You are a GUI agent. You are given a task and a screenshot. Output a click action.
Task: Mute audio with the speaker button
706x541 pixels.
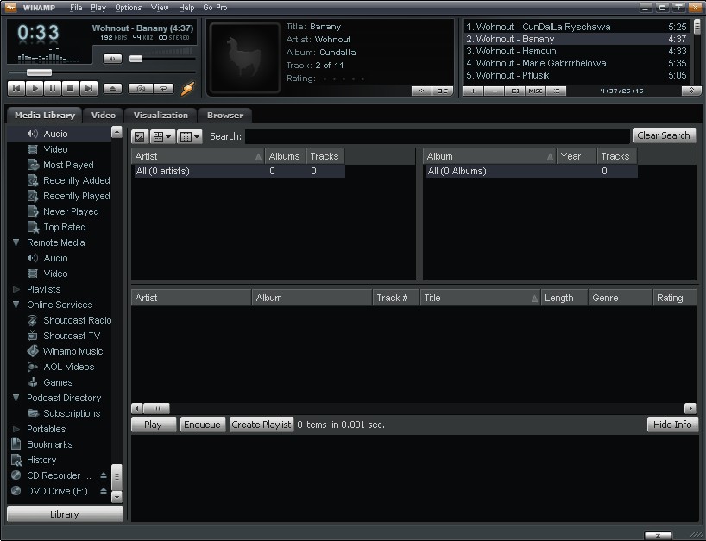(112, 59)
